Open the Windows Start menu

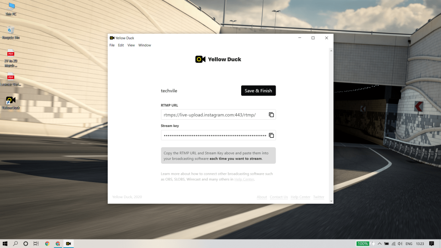point(5,244)
